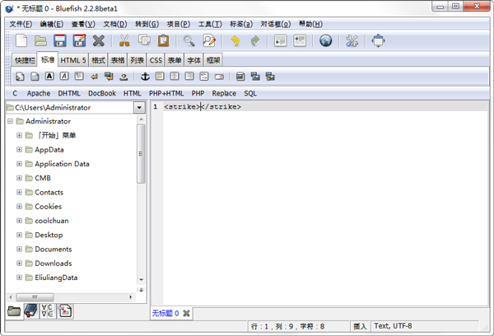Open the Apache snippets menu
This screenshot has height=336, width=494.
point(39,93)
